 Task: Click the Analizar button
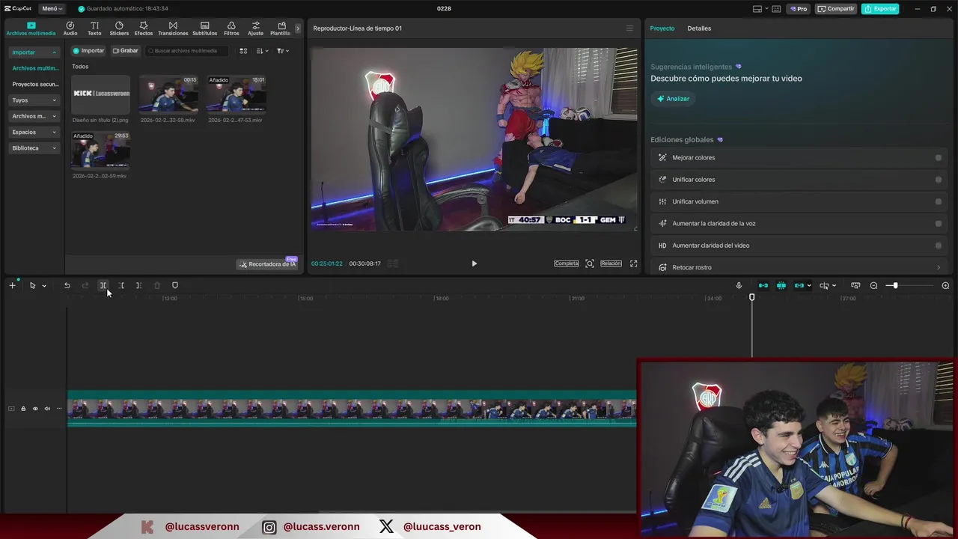click(673, 99)
